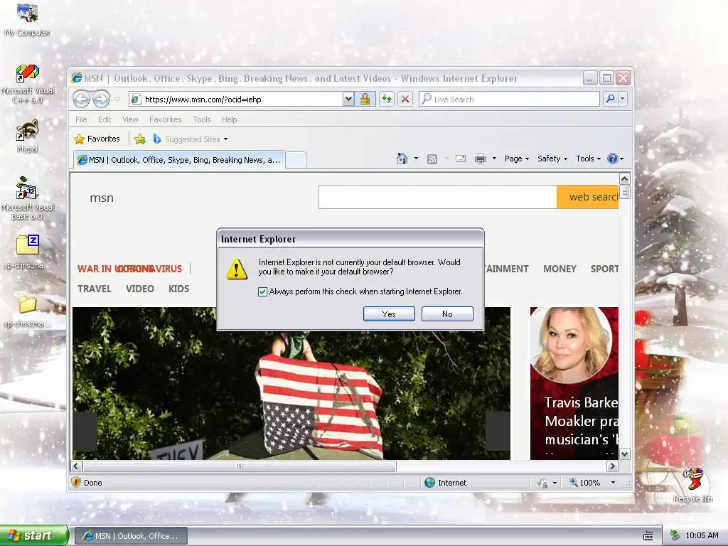The width and height of the screenshot is (728, 546).
Task: Open the MONEY section link
Action: pos(560,269)
